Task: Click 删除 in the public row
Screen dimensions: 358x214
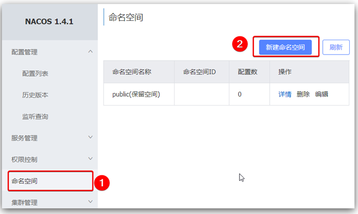Action: [303, 94]
